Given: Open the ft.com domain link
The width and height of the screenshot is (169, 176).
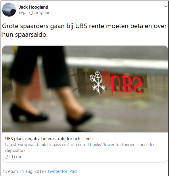Looking at the screenshot, I should coord(16,157).
